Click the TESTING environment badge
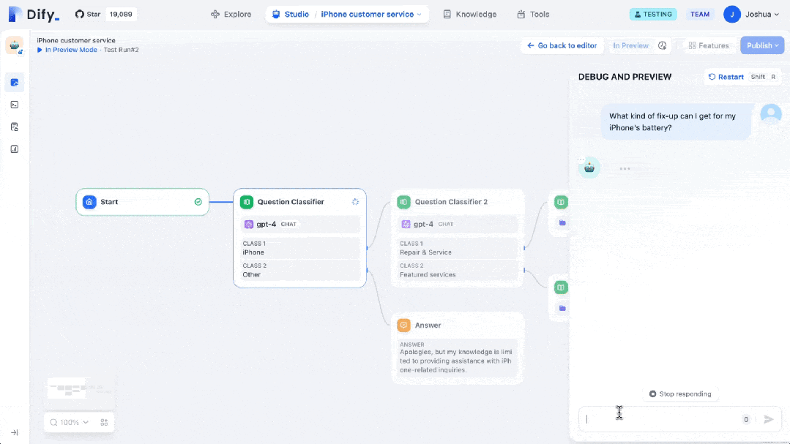Image resolution: width=790 pixels, height=444 pixels. [x=653, y=14]
